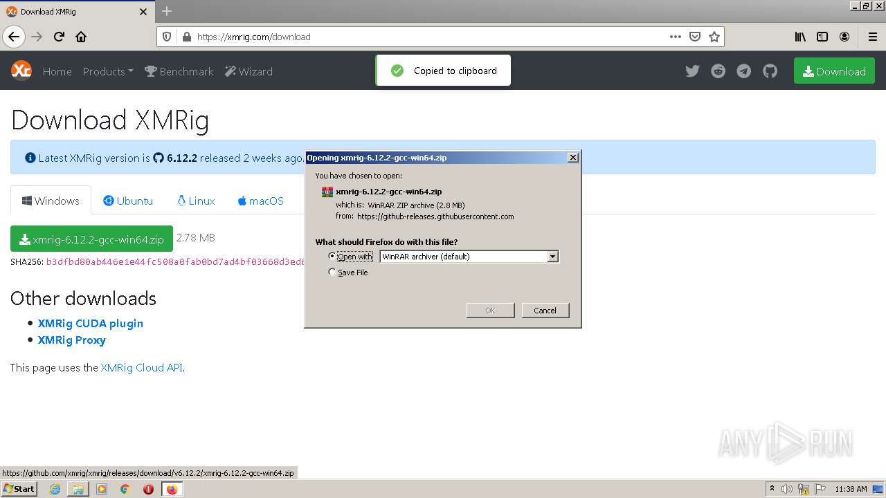Image resolution: width=886 pixels, height=498 pixels.
Task: Launch Internet Explorer from taskbar
Action: [55, 489]
